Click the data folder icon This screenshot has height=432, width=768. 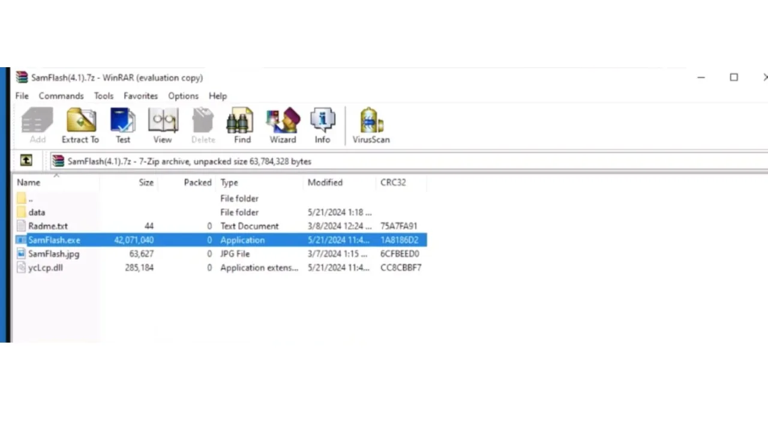22,212
